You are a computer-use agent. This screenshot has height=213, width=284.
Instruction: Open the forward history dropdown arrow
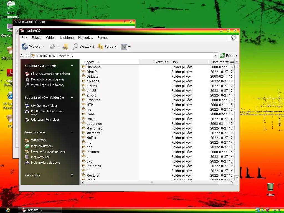click(x=58, y=47)
